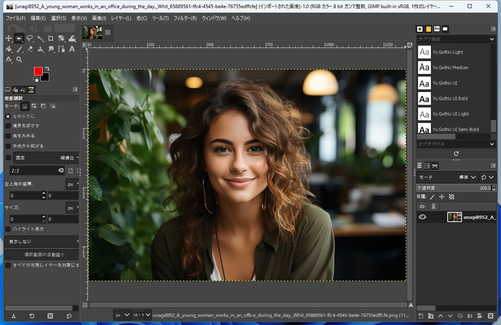Click the Zoom magnifier tool

coord(19,59)
